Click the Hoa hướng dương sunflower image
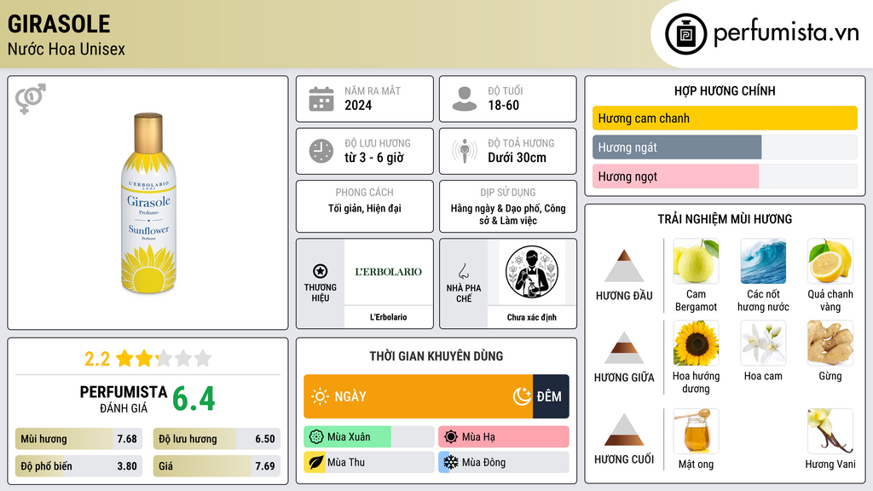The height and width of the screenshot is (491, 873). 696,344
